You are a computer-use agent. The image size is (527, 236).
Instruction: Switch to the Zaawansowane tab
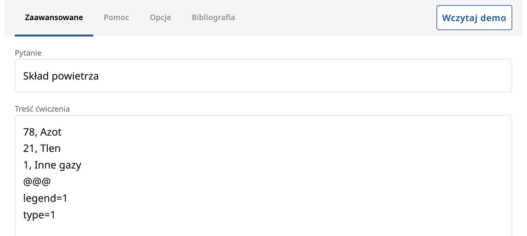[54, 18]
